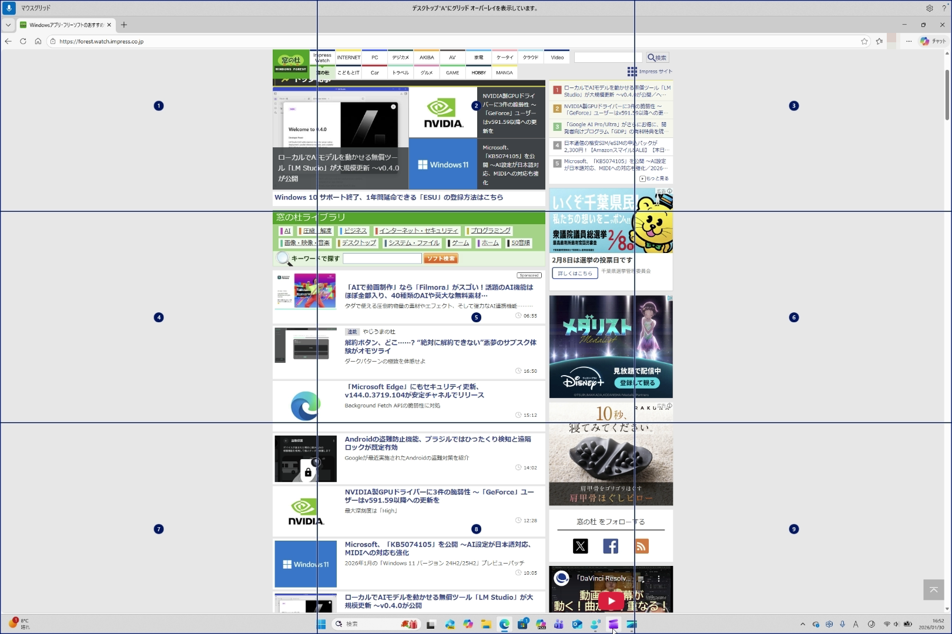Switch to the PC section tab
The height and width of the screenshot is (634, 952).
pos(374,57)
